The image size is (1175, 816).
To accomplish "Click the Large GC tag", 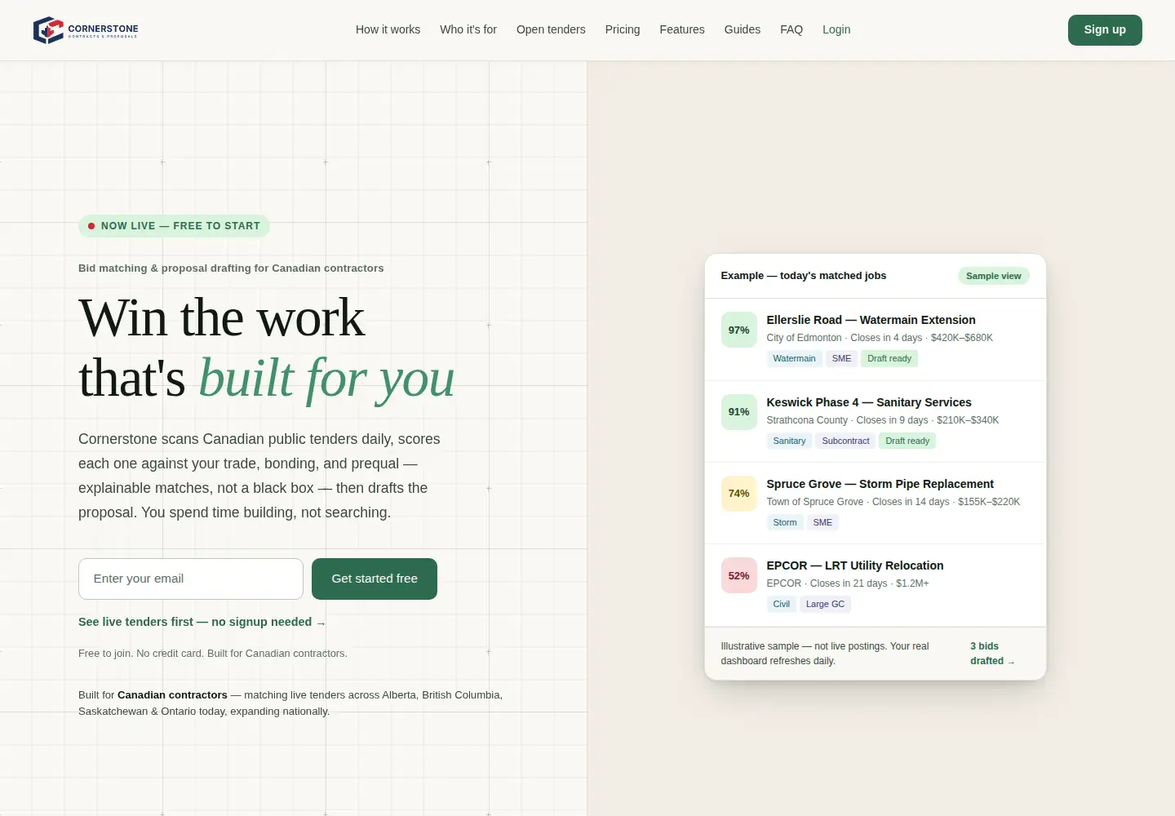I will tap(825, 604).
